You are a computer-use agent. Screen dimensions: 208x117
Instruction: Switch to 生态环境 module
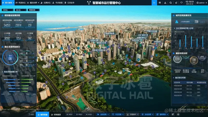pyautogui.click(x=57, y=3)
